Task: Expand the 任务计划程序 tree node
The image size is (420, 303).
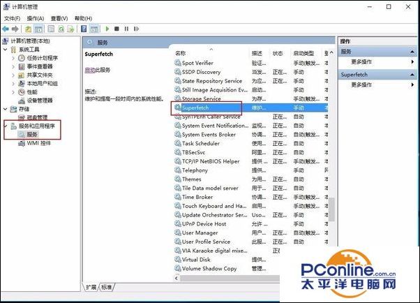Action: [x=14, y=58]
